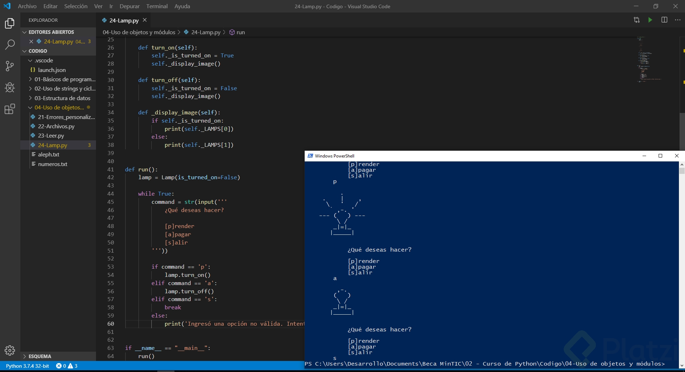685x372 pixels.
Task: Split the editor using the split icon
Action: click(664, 20)
